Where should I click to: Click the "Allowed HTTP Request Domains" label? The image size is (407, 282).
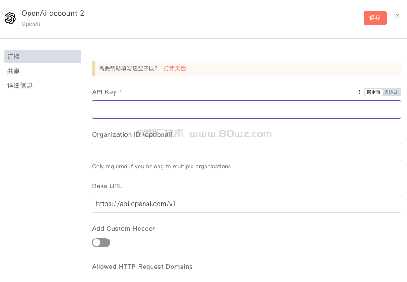(142, 267)
